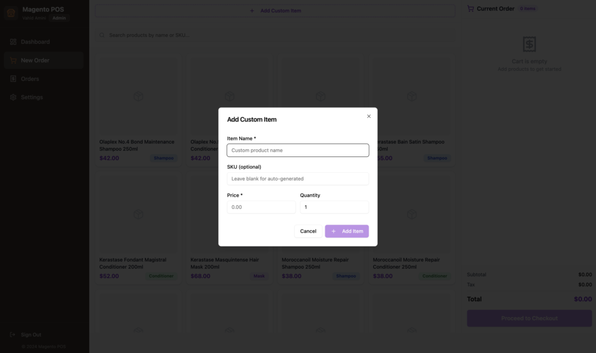The height and width of the screenshot is (353, 596).
Task: Click the New Order cart icon in sidebar
Action: [x=13, y=60]
